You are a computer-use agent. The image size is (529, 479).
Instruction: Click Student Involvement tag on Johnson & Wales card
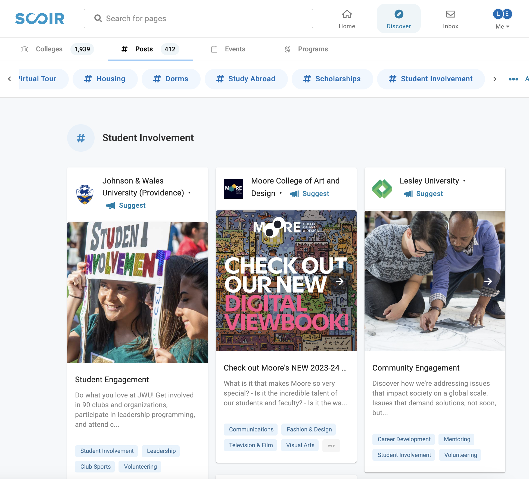[107, 451]
